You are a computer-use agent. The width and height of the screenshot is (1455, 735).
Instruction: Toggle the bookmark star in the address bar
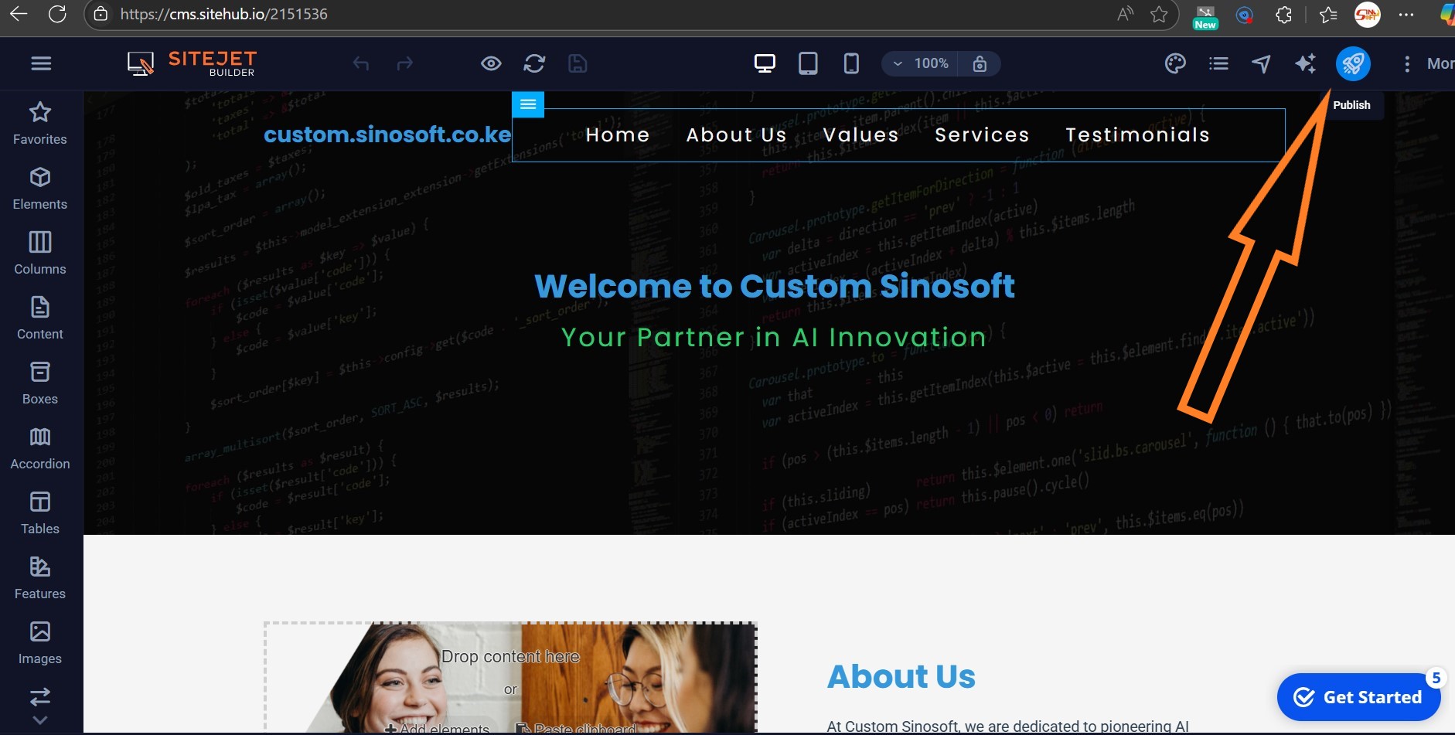tap(1159, 14)
